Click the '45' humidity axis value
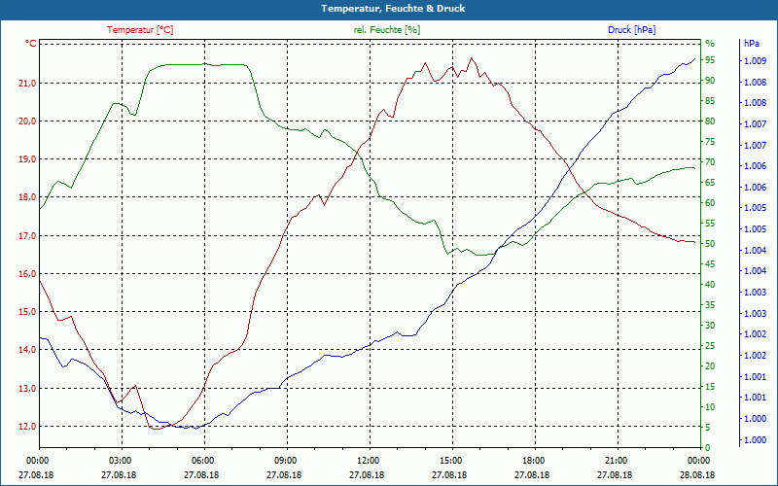778x486 pixels. point(710,264)
